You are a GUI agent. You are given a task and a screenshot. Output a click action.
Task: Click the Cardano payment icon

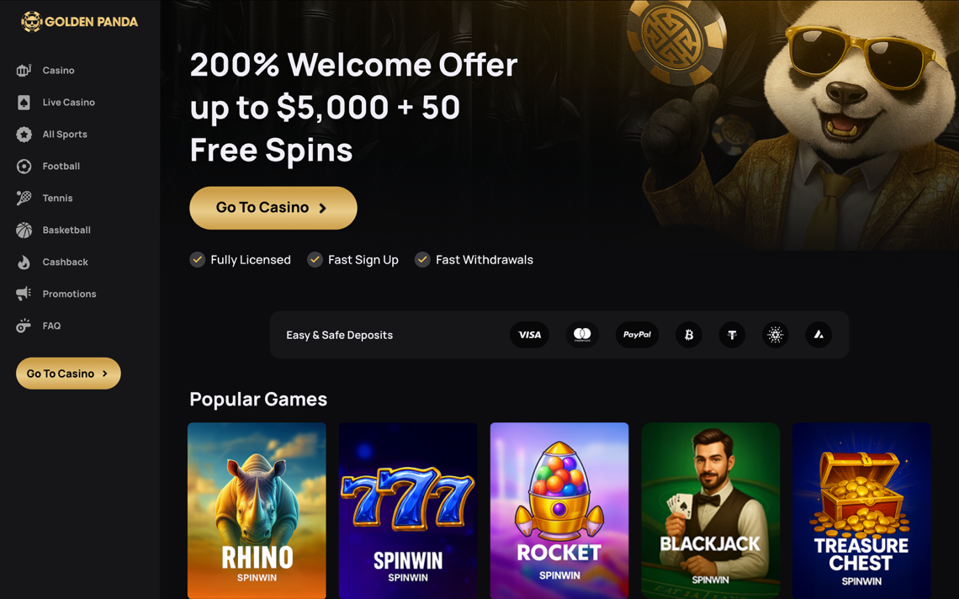point(775,335)
